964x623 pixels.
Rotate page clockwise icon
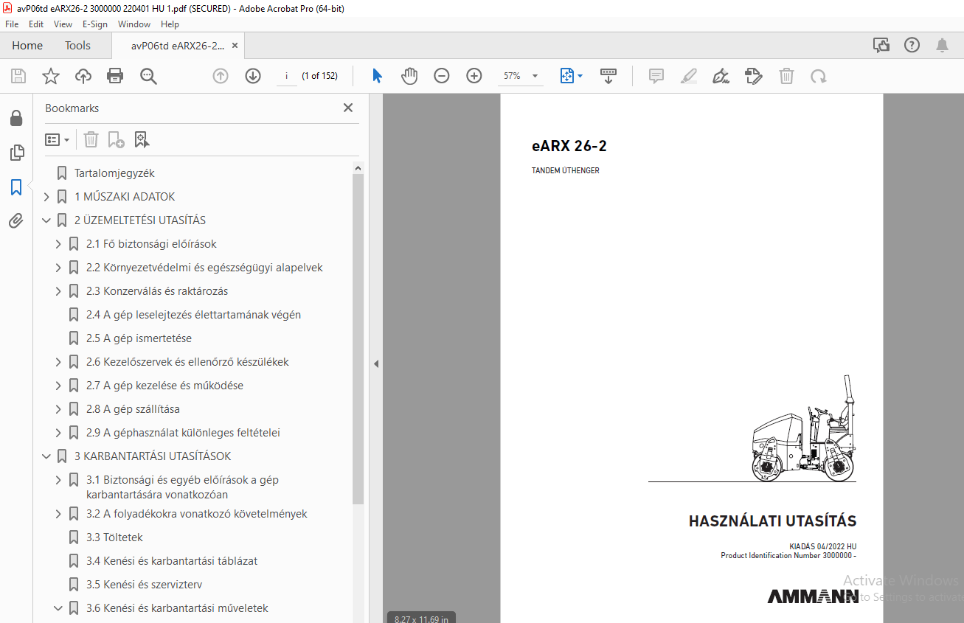click(818, 76)
